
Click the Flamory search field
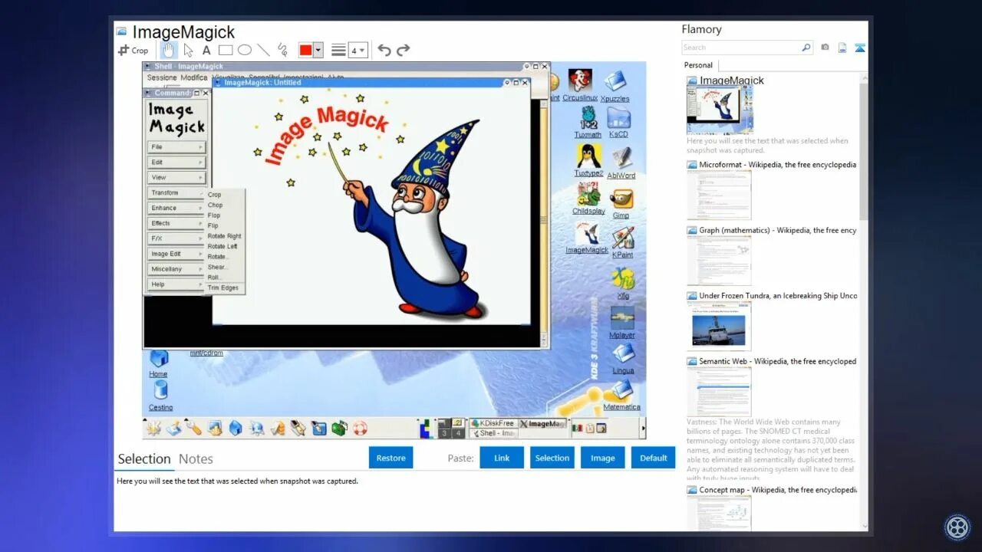click(x=740, y=48)
